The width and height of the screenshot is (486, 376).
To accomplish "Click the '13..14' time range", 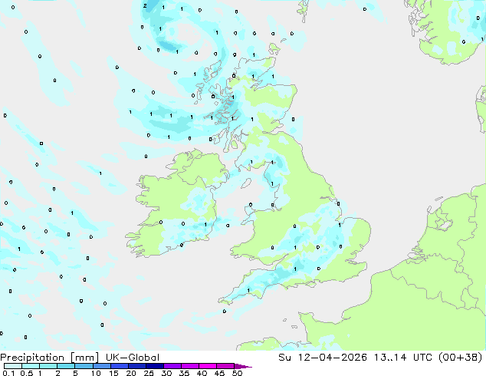I will tap(390, 358).
